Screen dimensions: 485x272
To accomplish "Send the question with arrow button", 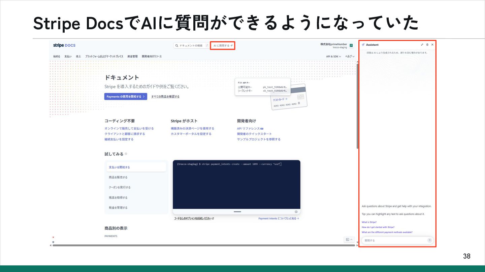I will tap(429, 240).
